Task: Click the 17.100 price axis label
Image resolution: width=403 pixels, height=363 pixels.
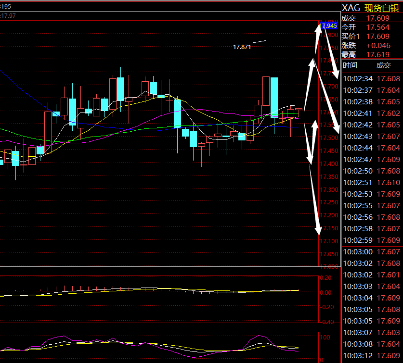Action: pos(329,241)
